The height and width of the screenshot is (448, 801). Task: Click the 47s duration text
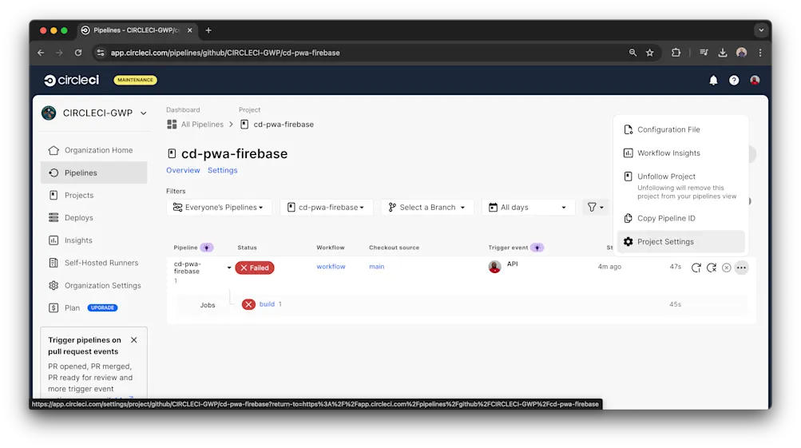676,267
